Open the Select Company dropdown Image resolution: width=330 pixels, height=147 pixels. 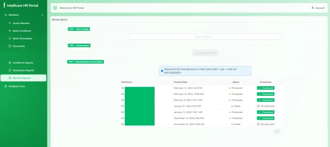tap(205, 36)
